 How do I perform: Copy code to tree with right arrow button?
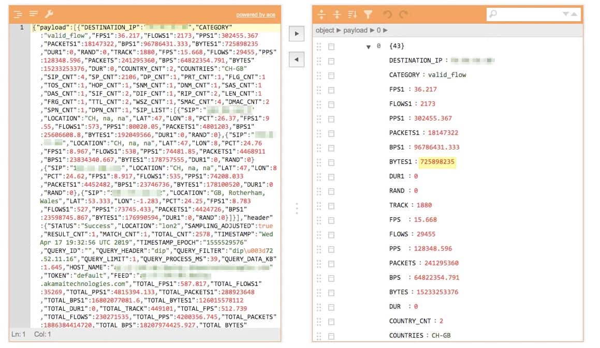296,34
